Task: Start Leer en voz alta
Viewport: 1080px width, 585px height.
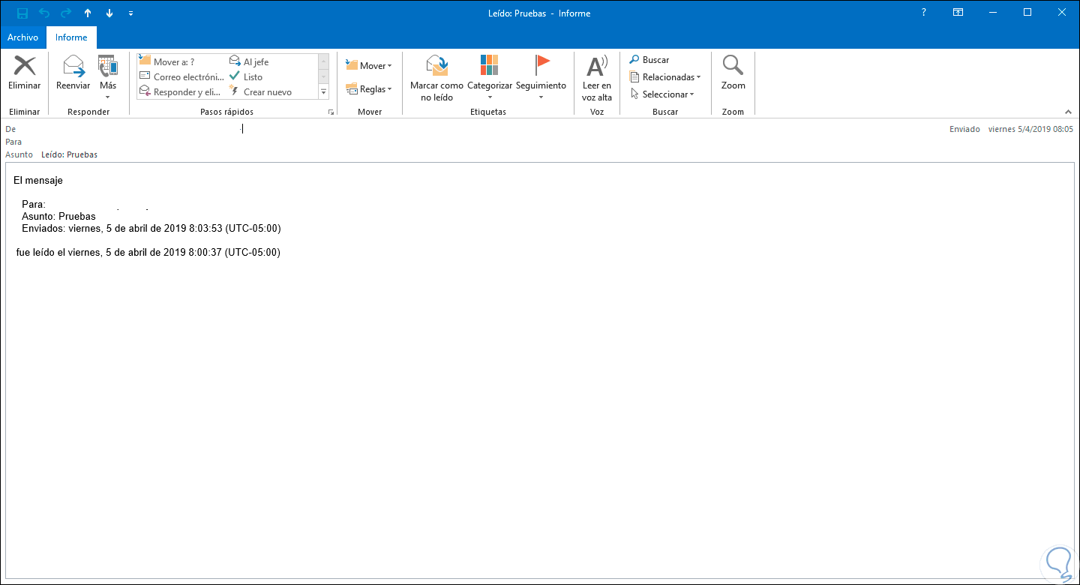Action: tap(597, 78)
